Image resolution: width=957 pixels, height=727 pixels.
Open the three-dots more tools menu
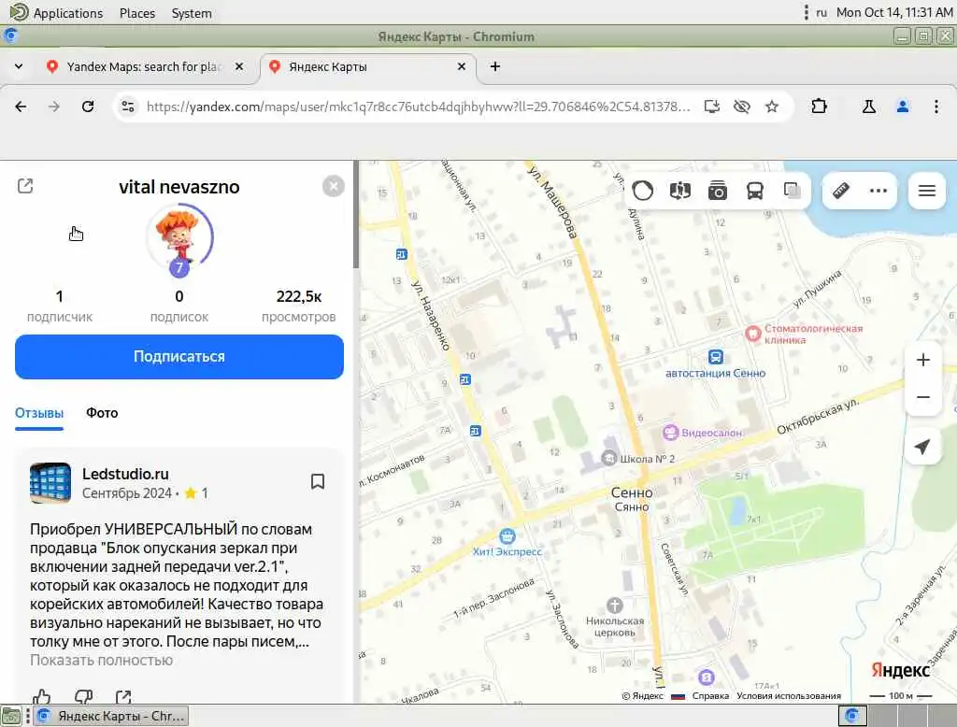coord(878,191)
